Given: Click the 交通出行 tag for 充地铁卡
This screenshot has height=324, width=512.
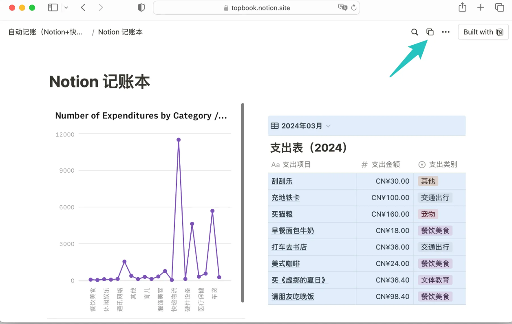Looking at the screenshot, I should point(435,198).
